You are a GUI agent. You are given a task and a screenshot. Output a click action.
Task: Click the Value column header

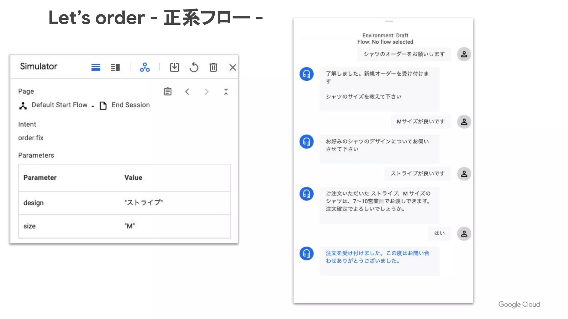133,177
